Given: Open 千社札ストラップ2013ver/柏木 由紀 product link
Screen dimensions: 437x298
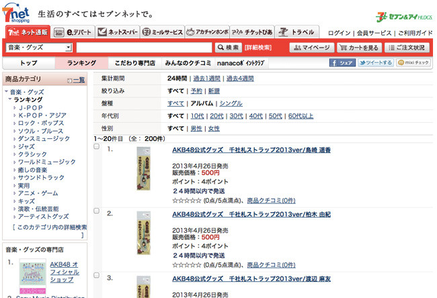Looking at the screenshot, I should [251, 215].
